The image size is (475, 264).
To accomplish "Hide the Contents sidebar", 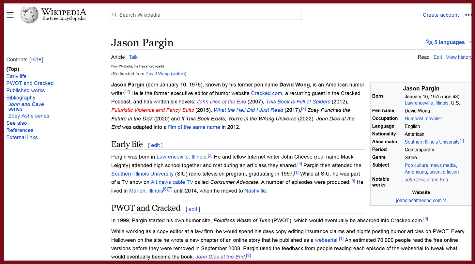I will 36,59.
